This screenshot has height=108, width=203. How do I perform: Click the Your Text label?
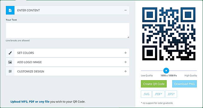11,20
